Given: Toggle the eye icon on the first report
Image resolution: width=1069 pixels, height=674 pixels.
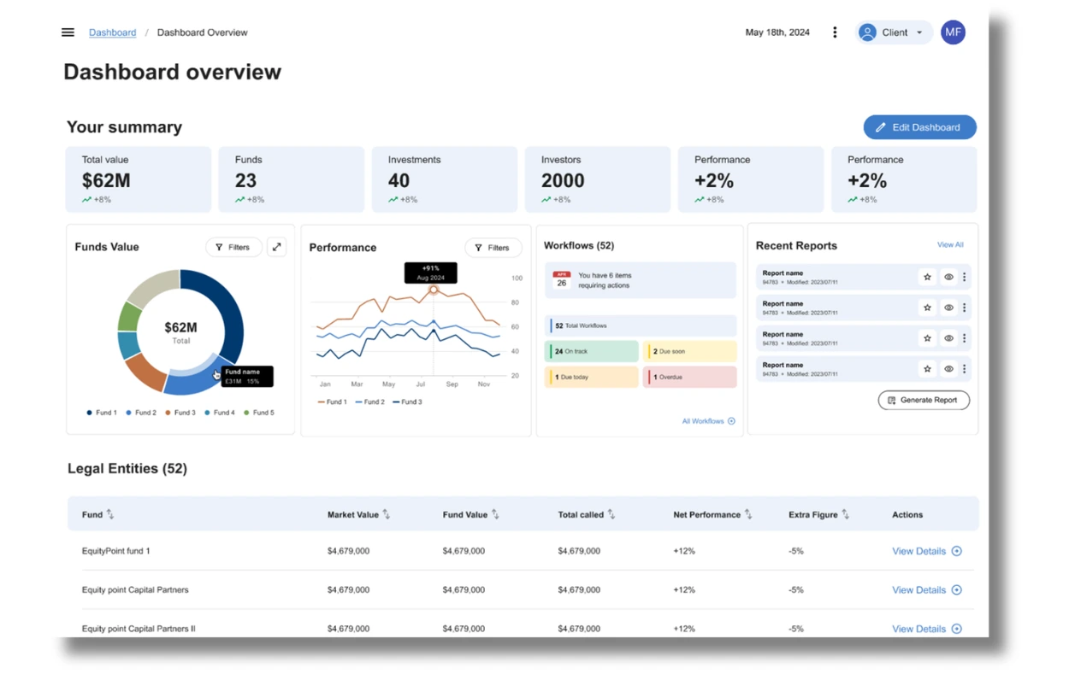Looking at the screenshot, I should point(948,277).
